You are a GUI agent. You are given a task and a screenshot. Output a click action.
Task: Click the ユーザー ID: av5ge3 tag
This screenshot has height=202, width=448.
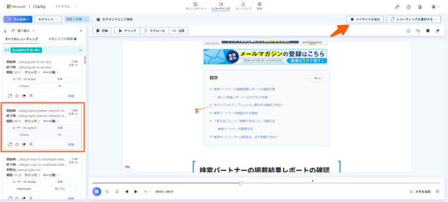[25, 79]
